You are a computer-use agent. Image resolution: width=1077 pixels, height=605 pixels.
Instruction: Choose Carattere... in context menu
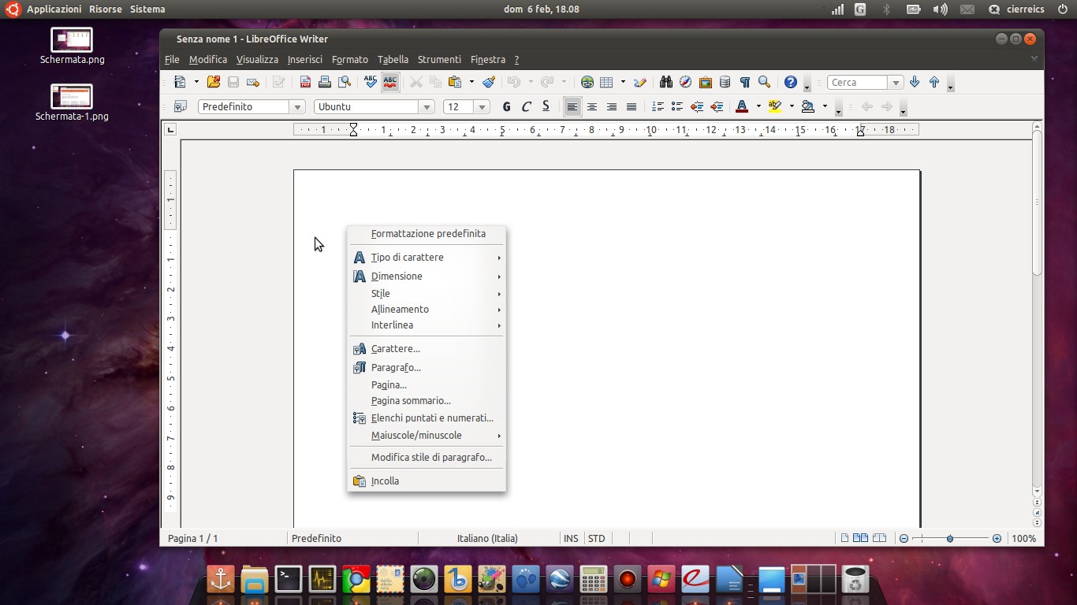coord(427,349)
